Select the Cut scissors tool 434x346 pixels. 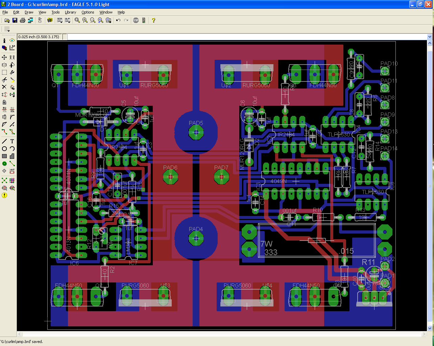(x=4, y=80)
